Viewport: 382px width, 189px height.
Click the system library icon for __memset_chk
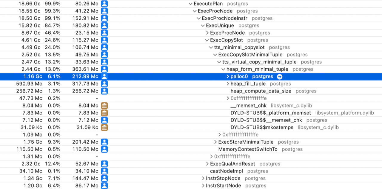coord(104,105)
